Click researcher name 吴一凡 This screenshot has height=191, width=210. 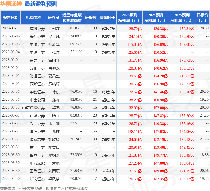pos(54,37)
